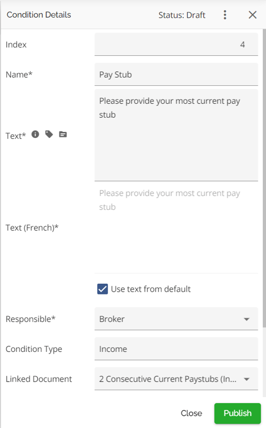Viewport: 266px width, 428px height.
Task: Open the Responsible dropdown arrow
Action: click(247, 319)
